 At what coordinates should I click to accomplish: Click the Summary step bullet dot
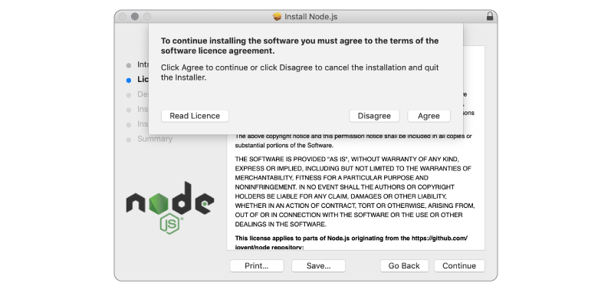129,140
